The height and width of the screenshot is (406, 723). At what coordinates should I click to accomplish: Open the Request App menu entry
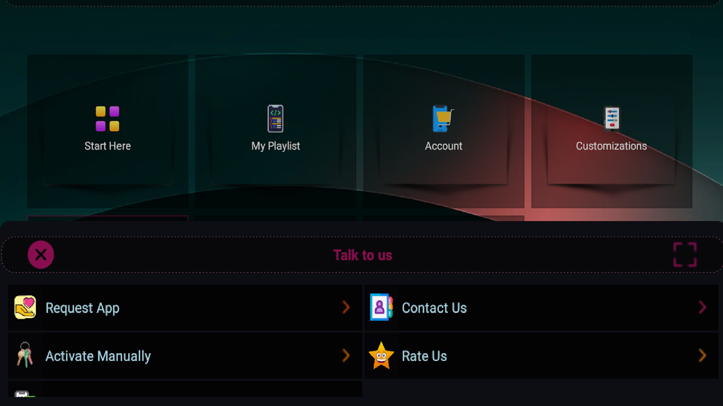point(185,308)
